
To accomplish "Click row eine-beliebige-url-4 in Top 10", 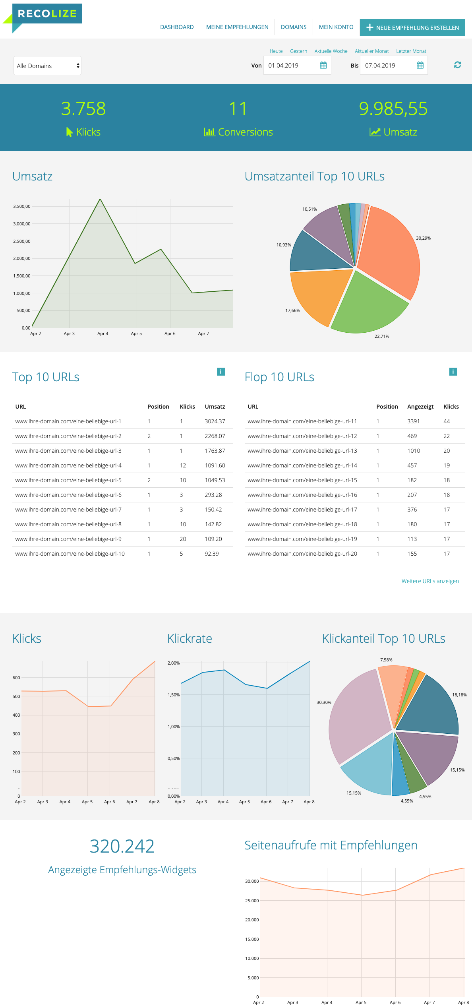I will 122,465.
